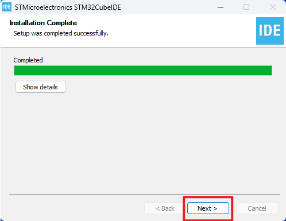Click the white header panel background
286x221 pixels.
click(x=172, y=30)
